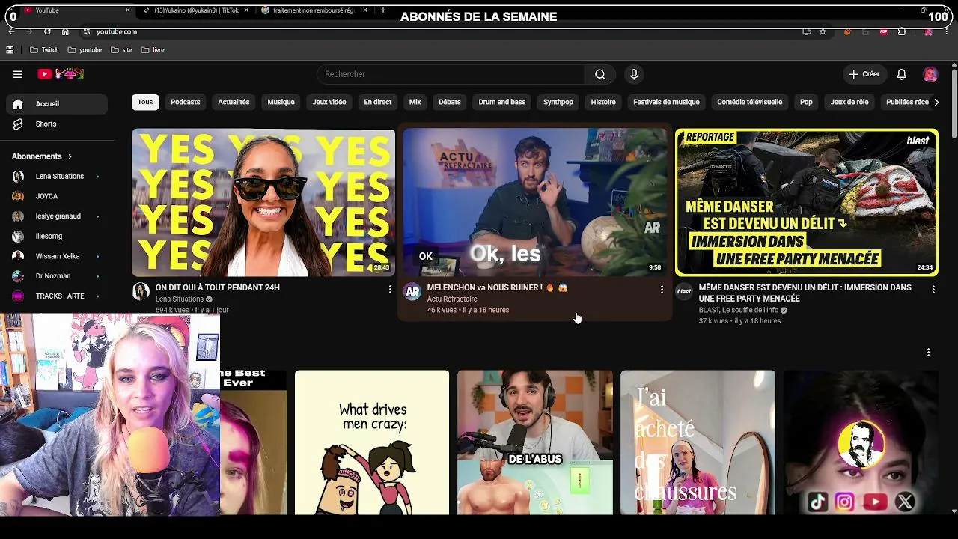Open options menu for MÊME DANSER video

point(933,289)
